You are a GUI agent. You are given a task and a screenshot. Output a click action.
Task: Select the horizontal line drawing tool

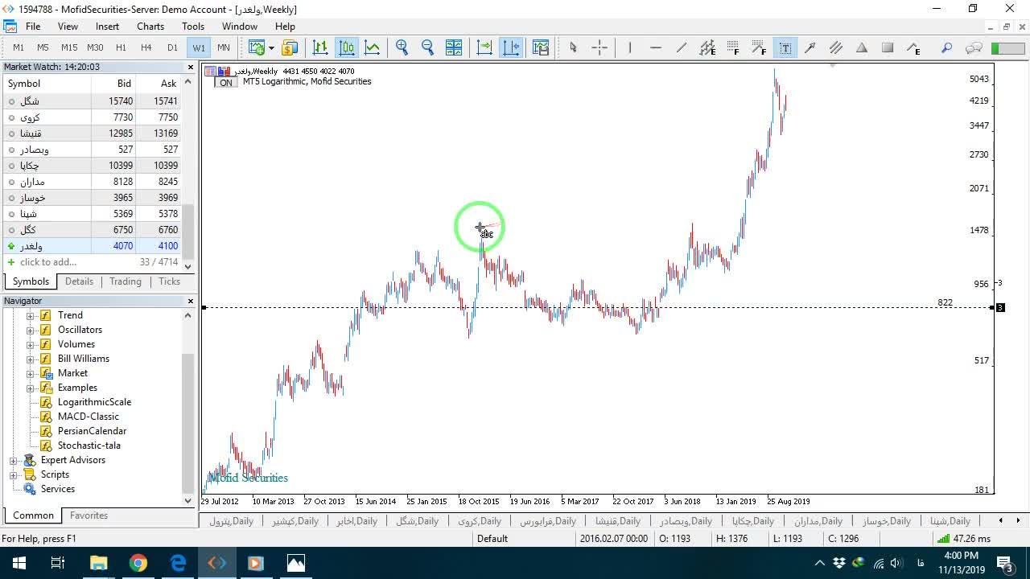[656, 47]
